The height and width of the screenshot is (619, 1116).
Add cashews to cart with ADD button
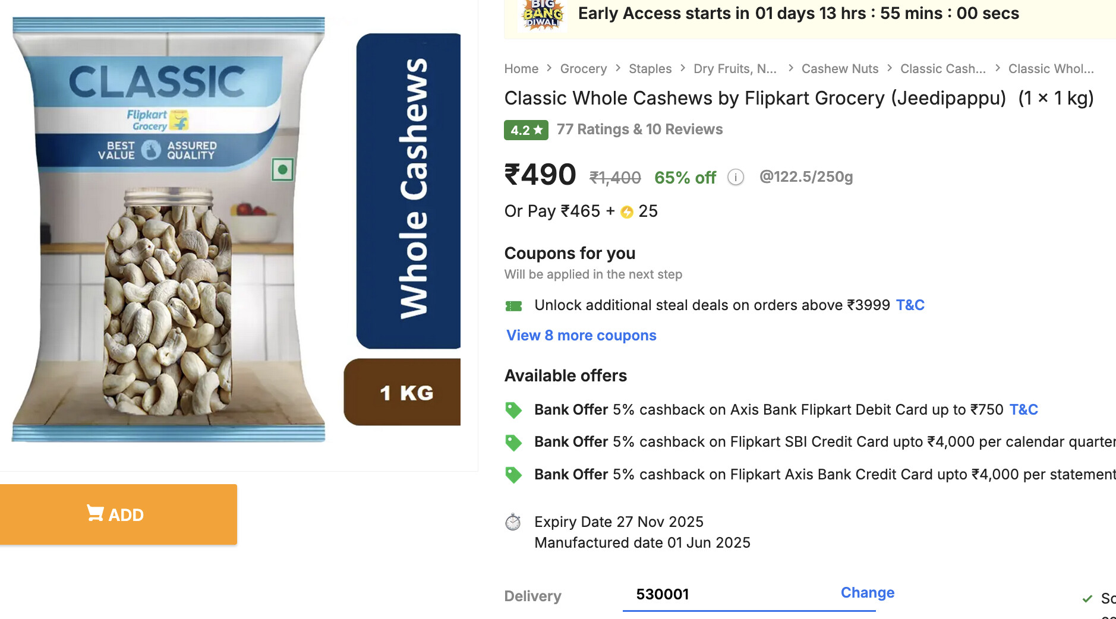pos(118,514)
